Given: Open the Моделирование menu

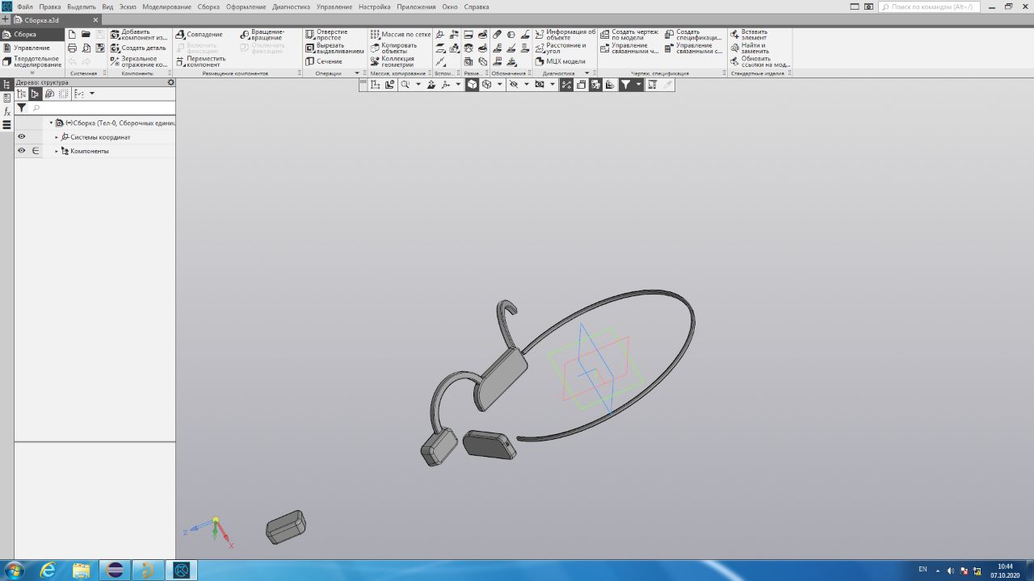Looking at the screenshot, I should pyautogui.click(x=166, y=6).
